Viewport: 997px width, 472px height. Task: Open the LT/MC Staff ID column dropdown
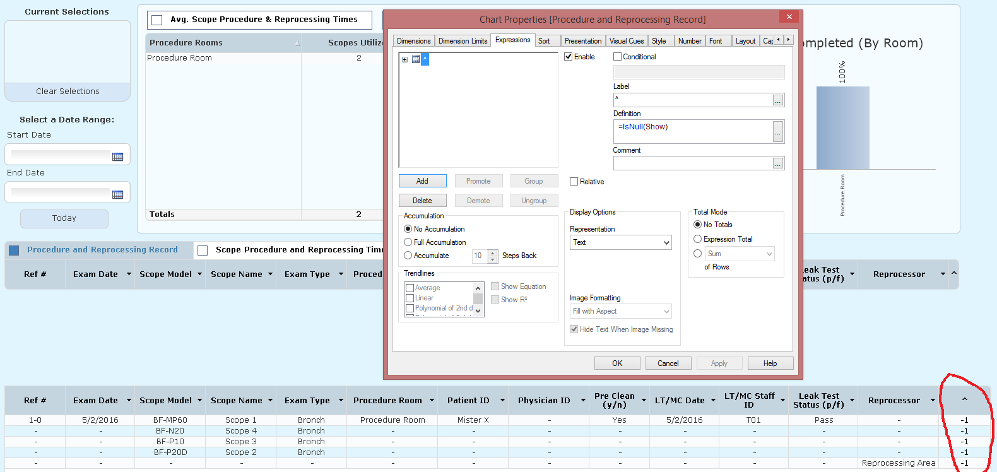click(783, 401)
